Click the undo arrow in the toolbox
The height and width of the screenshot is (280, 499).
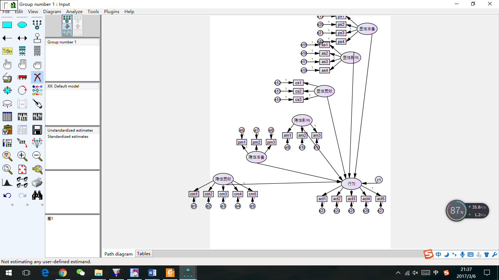[x=7, y=195]
